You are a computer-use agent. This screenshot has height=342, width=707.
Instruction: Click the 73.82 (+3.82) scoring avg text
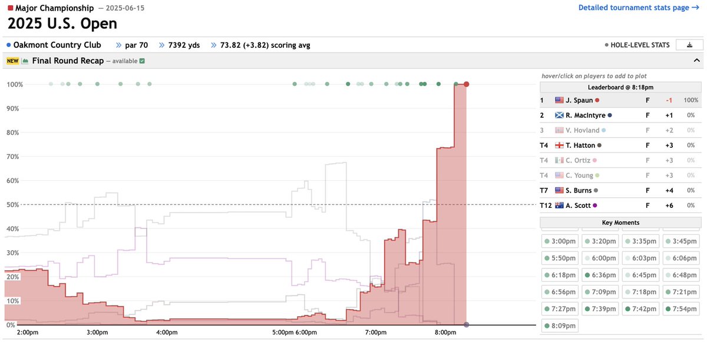[x=265, y=45]
